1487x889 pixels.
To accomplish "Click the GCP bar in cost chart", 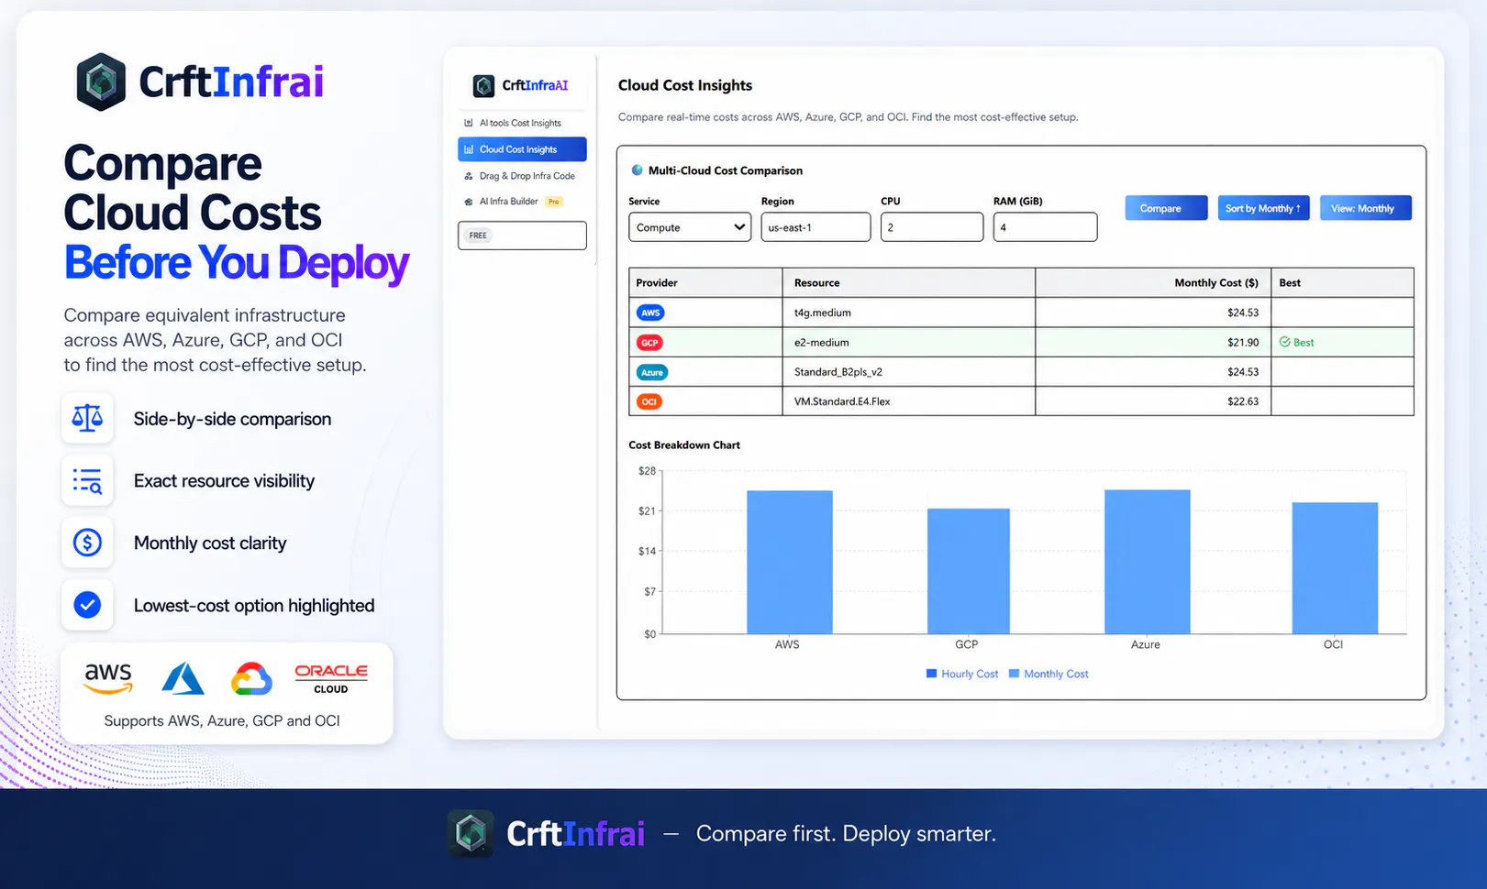I will click(968, 571).
